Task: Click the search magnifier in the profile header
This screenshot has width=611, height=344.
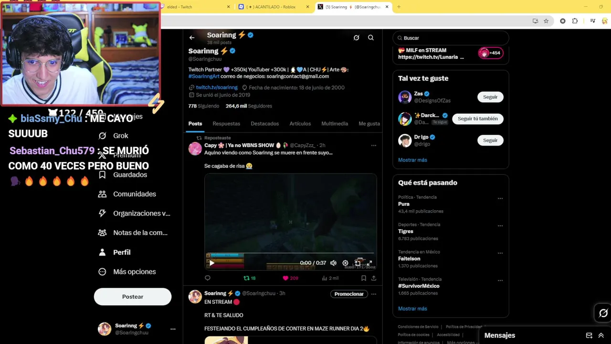Action: (x=371, y=38)
